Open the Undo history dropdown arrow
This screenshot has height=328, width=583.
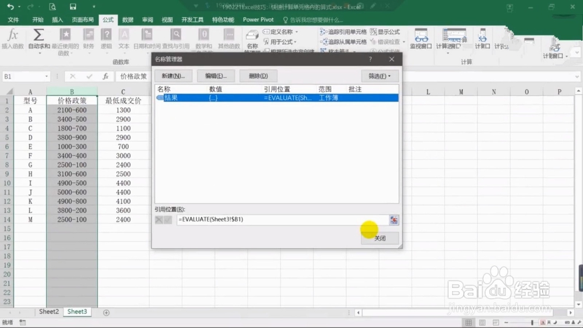point(19,6)
